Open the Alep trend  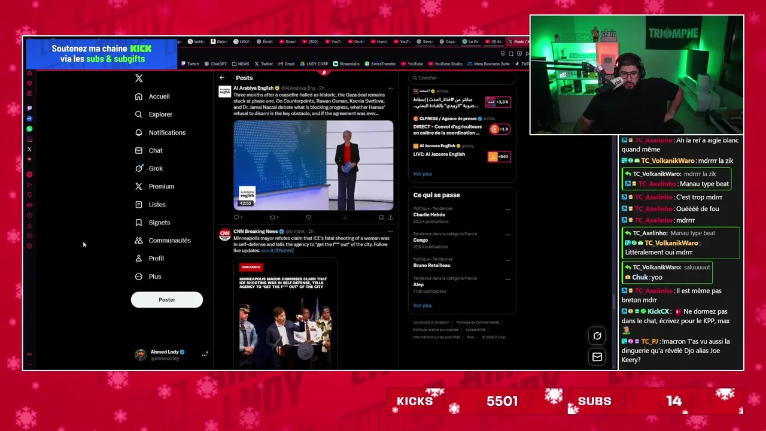point(418,284)
